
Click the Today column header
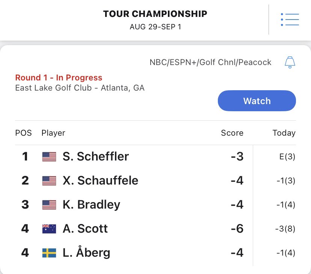(284, 133)
